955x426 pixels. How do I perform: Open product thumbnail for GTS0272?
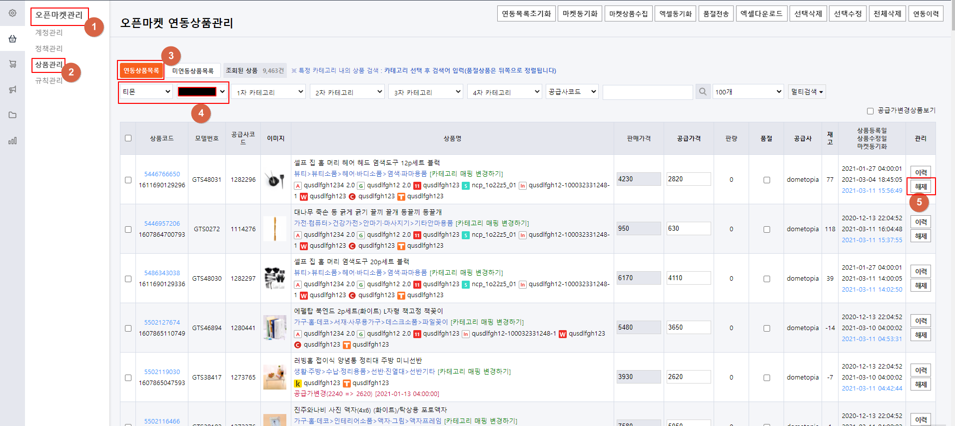click(275, 229)
